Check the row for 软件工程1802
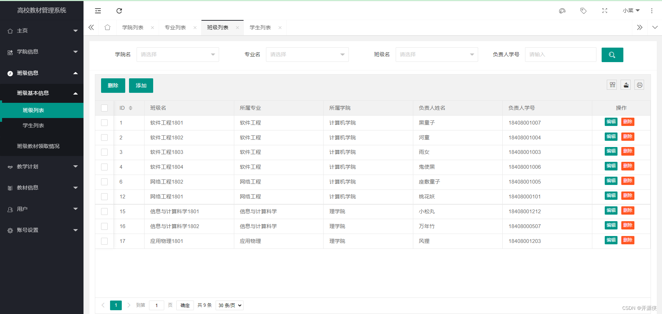Image resolution: width=662 pixels, height=314 pixels. coord(105,138)
